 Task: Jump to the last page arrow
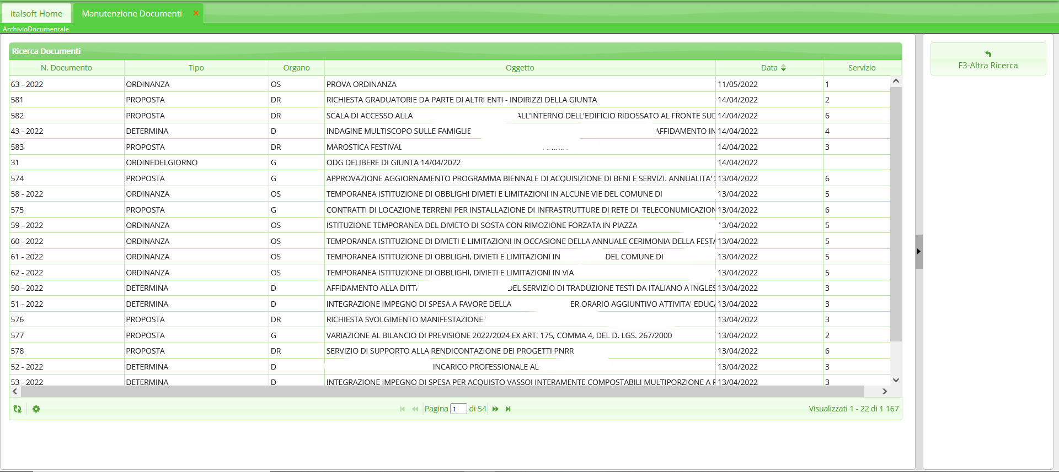coord(508,409)
